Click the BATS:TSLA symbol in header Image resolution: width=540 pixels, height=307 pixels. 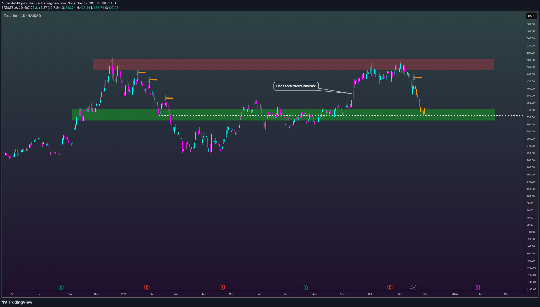click(9, 8)
